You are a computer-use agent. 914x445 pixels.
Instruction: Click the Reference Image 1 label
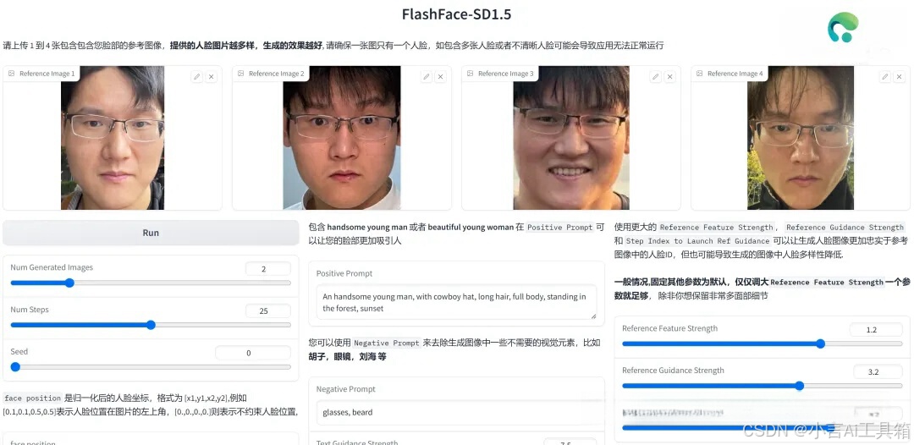(x=47, y=74)
